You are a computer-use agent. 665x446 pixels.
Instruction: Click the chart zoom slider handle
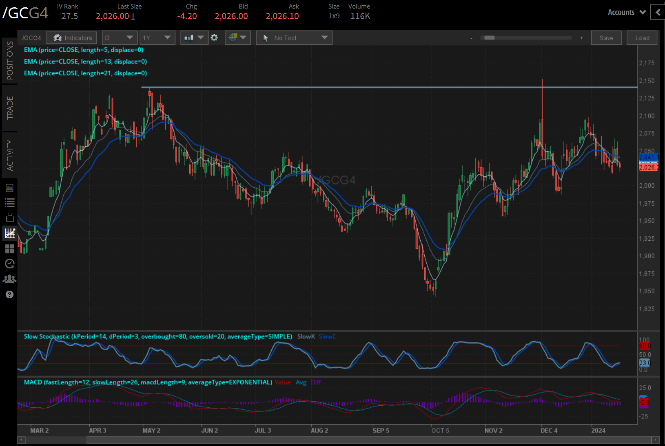click(x=489, y=38)
